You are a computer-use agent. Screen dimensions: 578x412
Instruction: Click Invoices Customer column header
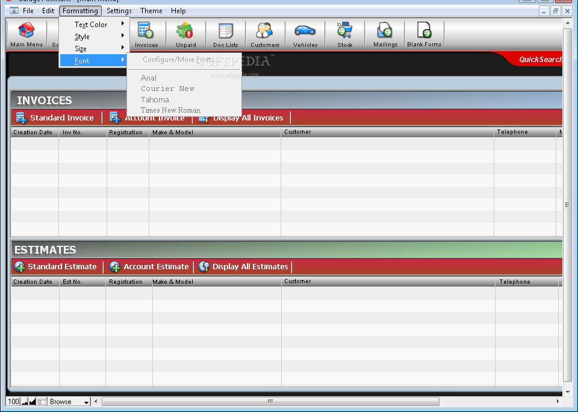387,133
